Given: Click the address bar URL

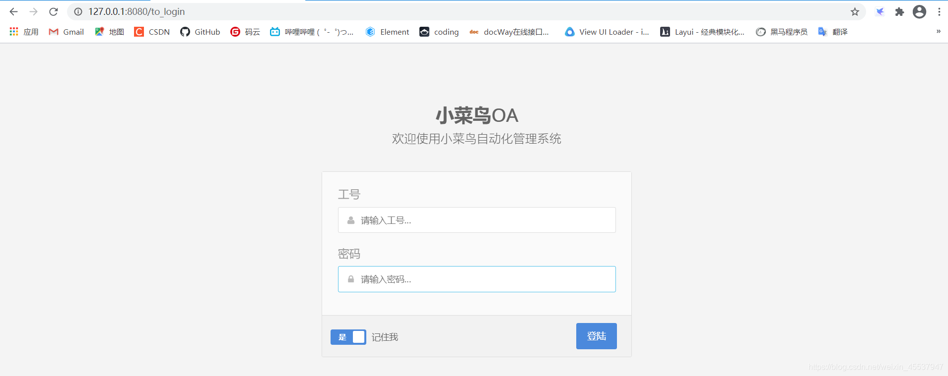Looking at the screenshot, I should (136, 11).
